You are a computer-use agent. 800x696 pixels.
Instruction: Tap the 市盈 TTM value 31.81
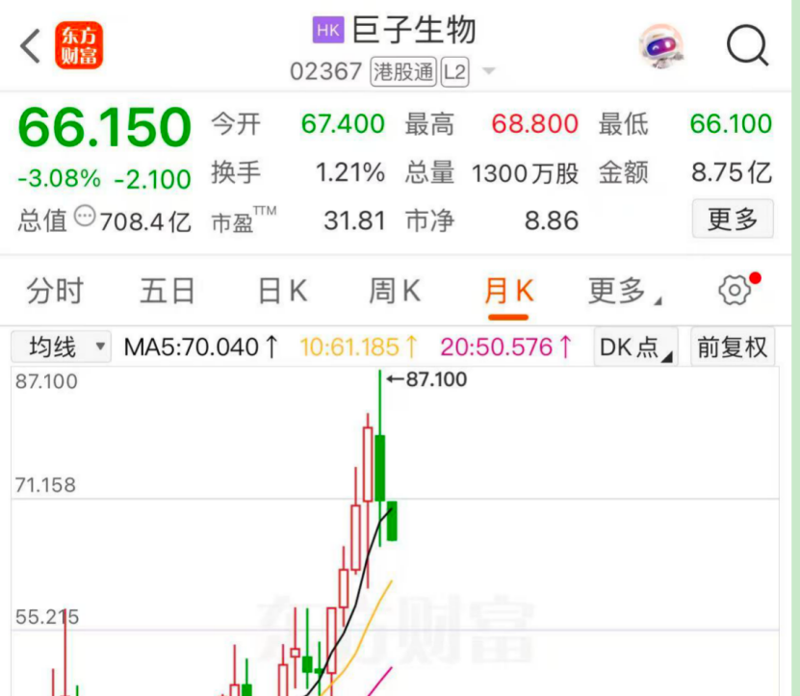pos(354,221)
